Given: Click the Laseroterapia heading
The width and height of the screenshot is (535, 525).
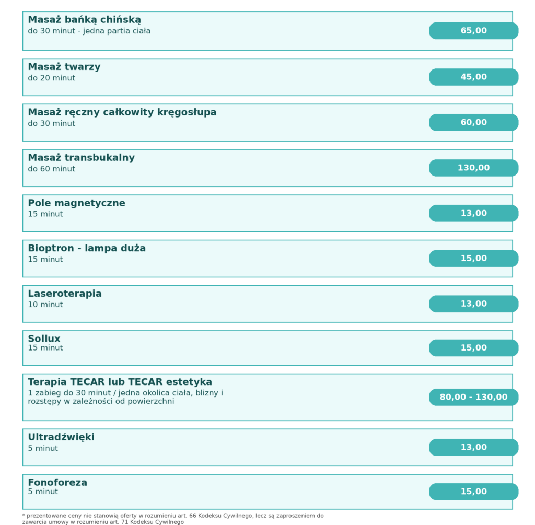Looking at the screenshot, I should tap(65, 294).
